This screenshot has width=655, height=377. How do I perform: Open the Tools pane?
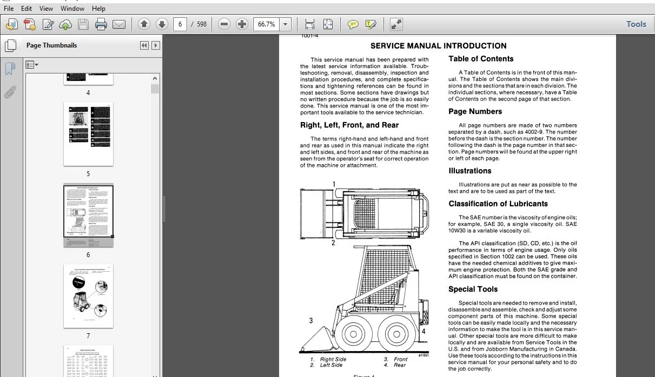(636, 24)
